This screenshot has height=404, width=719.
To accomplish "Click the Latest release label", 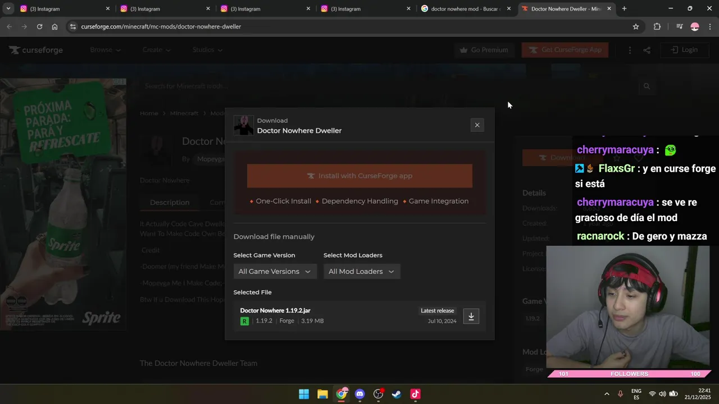I will pyautogui.click(x=437, y=311).
